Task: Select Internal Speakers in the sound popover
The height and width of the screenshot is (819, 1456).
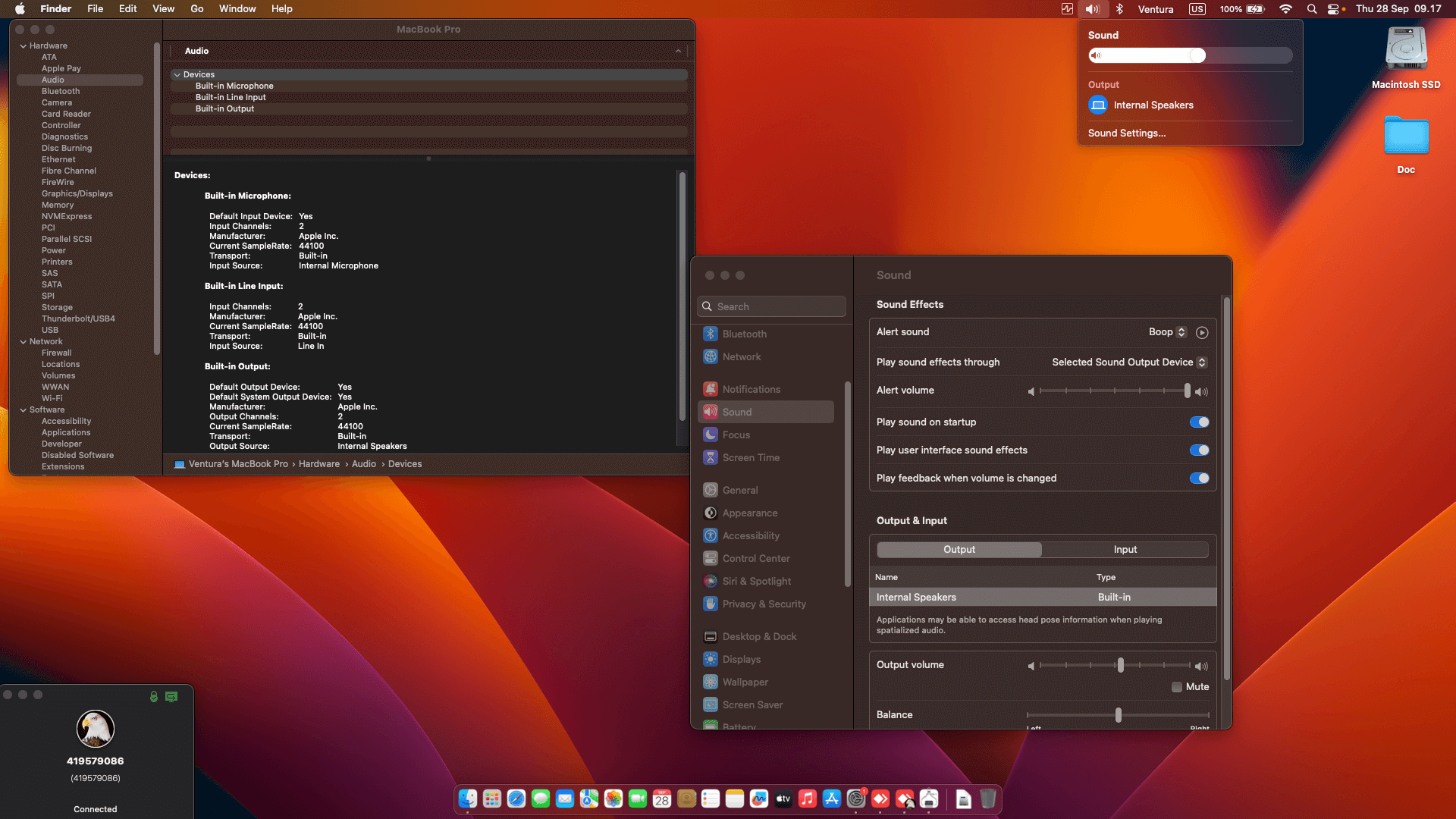Action: [x=1153, y=105]
